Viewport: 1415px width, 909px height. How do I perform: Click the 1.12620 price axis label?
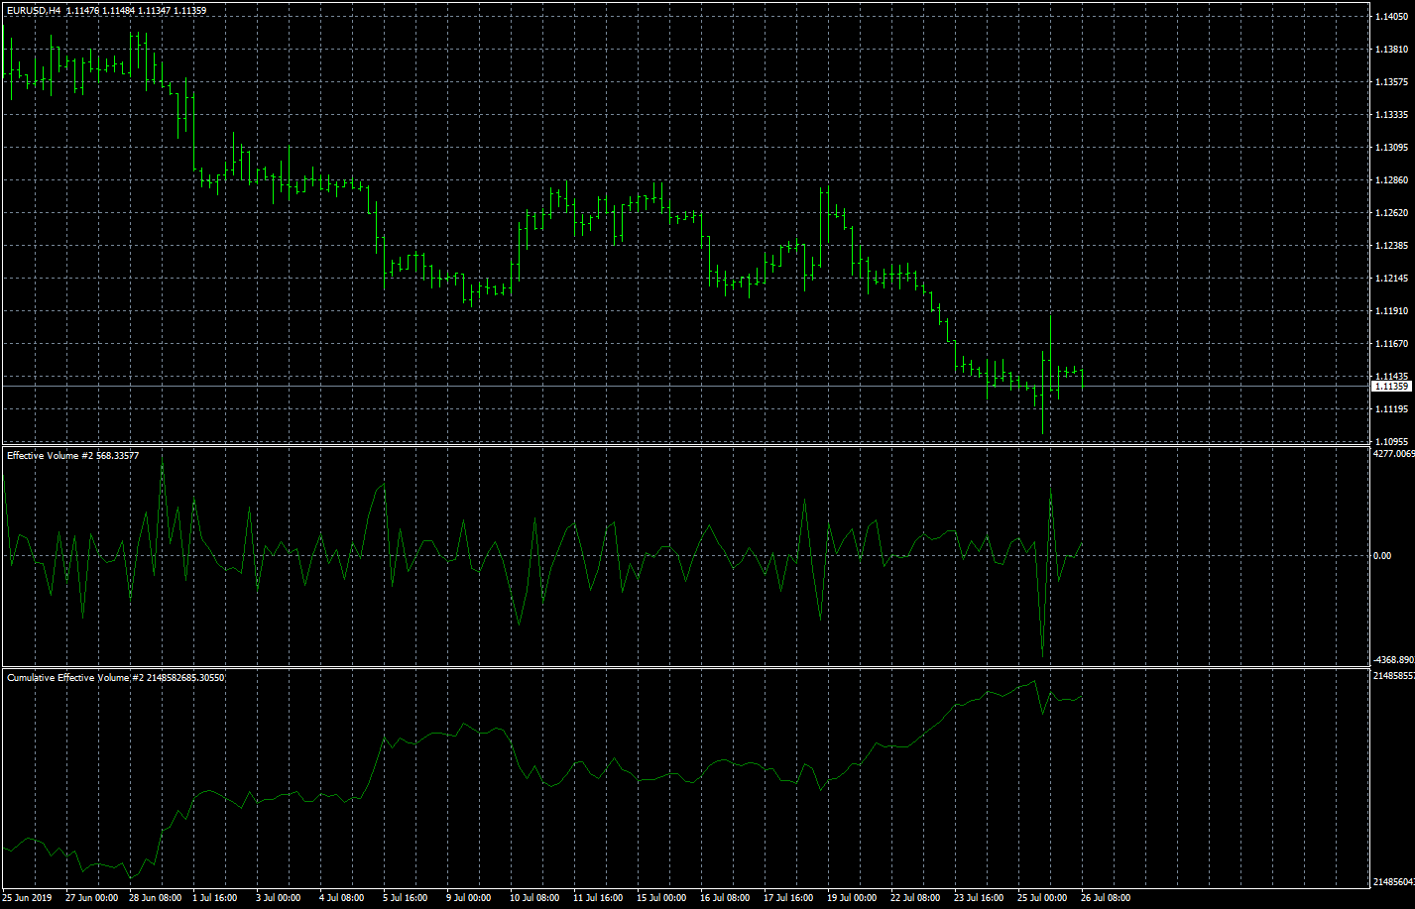coord(1393,213)
